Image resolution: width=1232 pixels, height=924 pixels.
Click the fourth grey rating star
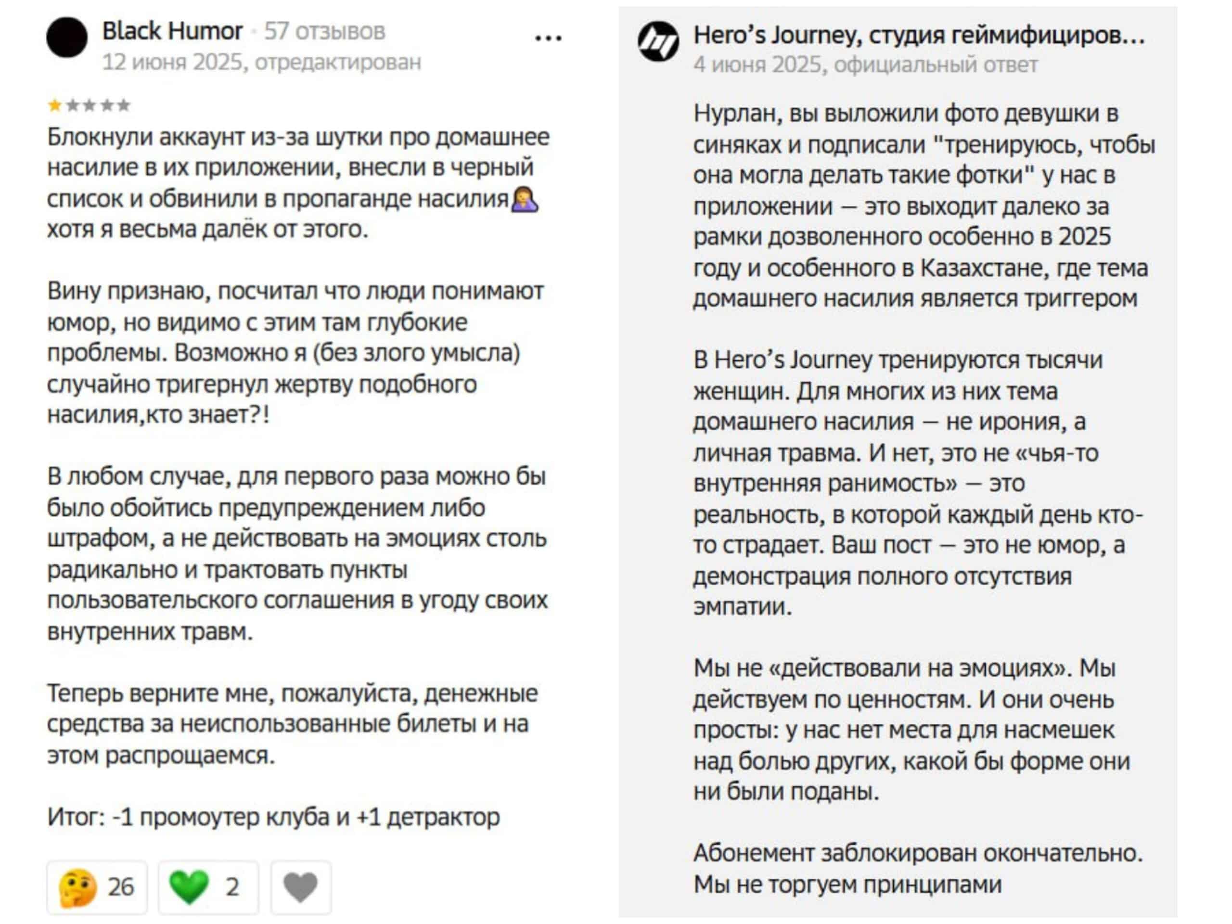[106, 105]
